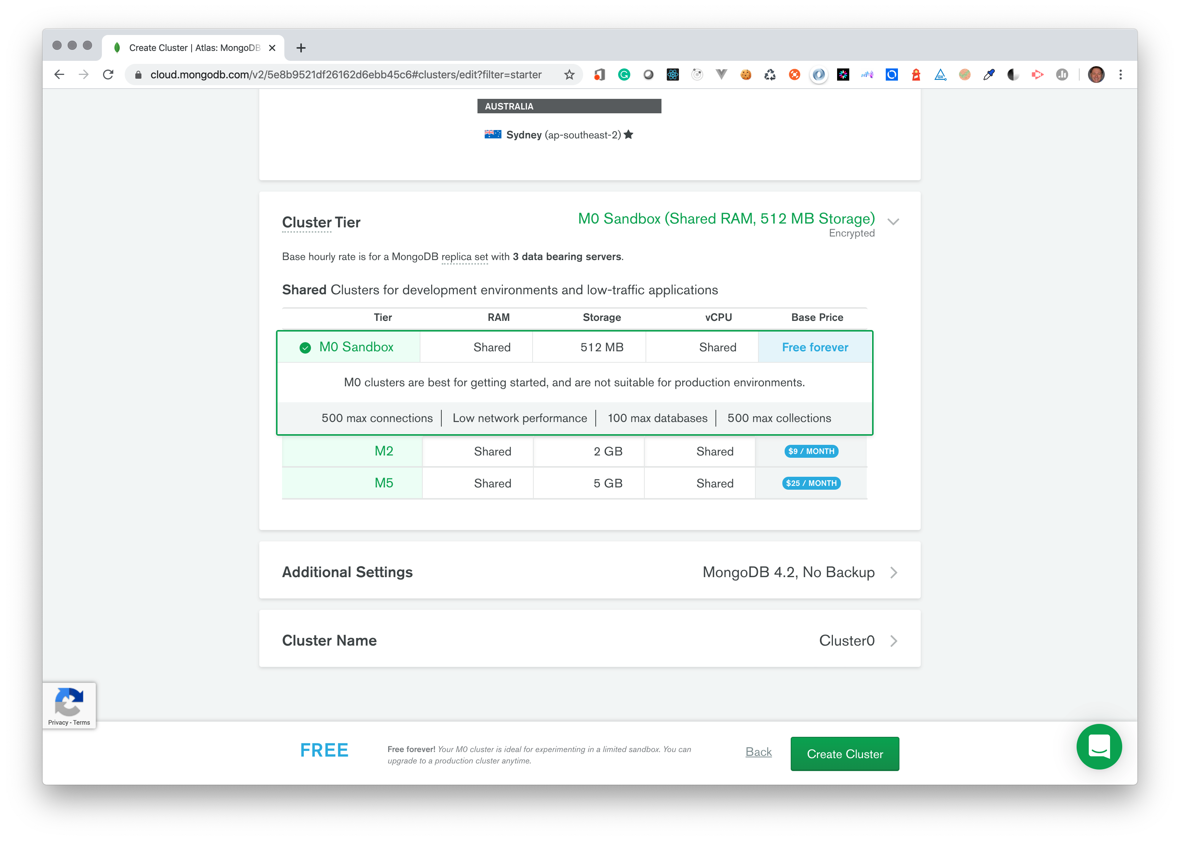Screen dimensions: 1180x841
Task: Click the Storage column header
Action: click(x=602, y=317)
